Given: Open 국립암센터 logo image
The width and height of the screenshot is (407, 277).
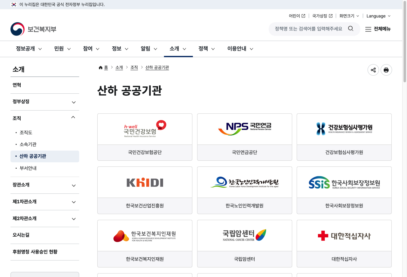Looking at the screenshot, I should coord(245,235).
